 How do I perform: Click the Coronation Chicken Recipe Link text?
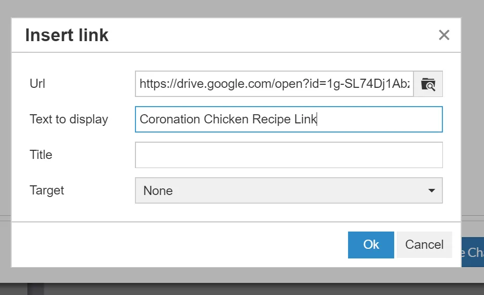coord(228,119)
